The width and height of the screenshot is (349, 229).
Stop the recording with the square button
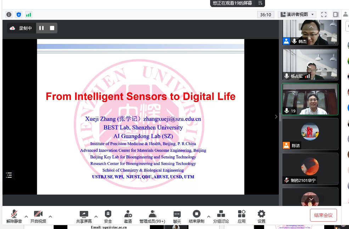52,28
